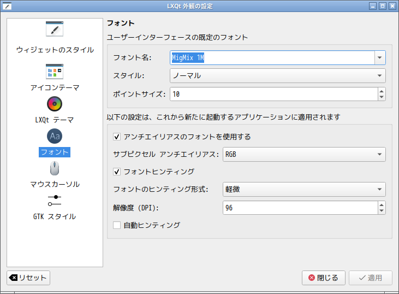Image resolution: width=399 pixels, height=294 pixels.
Task: Minimize the LXQt 外観の設定 window
Action: (x=373, y=6)
